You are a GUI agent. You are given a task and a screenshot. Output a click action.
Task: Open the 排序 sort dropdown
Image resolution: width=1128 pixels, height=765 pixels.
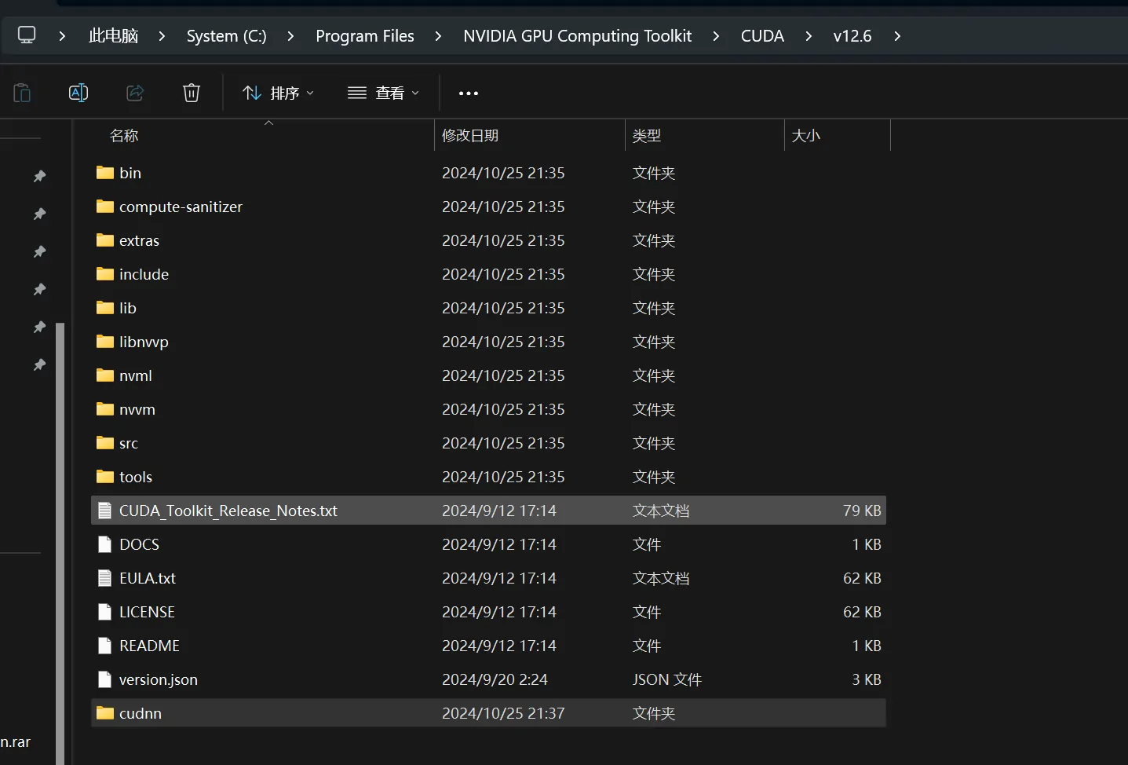click(x=278, y=93)
